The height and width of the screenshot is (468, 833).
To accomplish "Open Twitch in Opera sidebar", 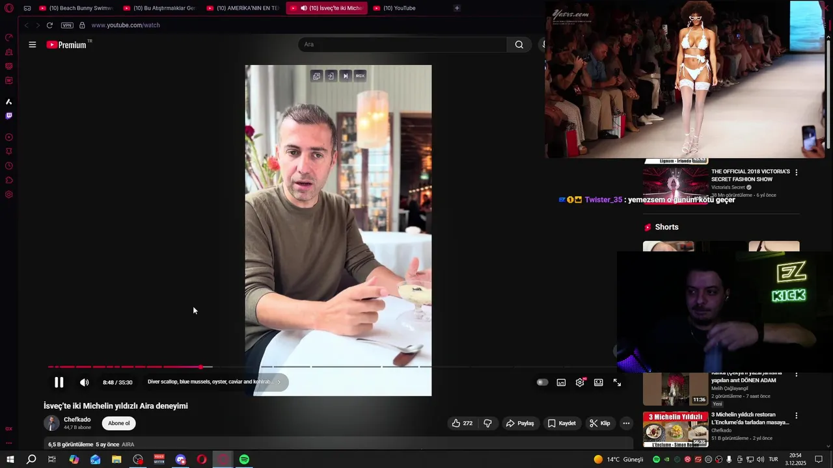I will pyautogui.click(x=8, y=116).
